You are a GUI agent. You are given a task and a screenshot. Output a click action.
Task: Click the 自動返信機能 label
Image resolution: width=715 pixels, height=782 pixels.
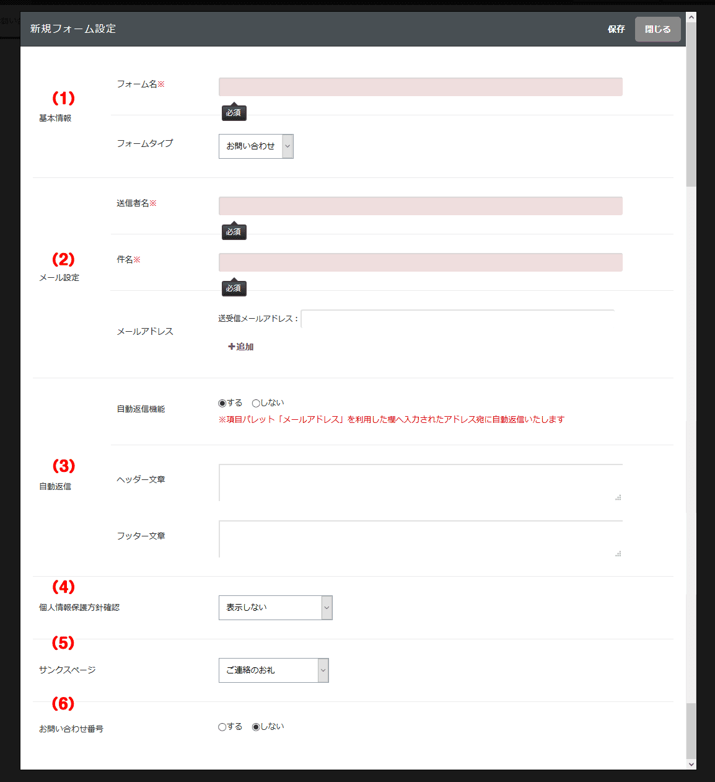141,409
